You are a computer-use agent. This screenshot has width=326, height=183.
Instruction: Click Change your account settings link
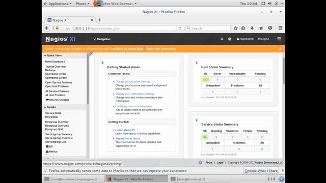coord(132,81)
